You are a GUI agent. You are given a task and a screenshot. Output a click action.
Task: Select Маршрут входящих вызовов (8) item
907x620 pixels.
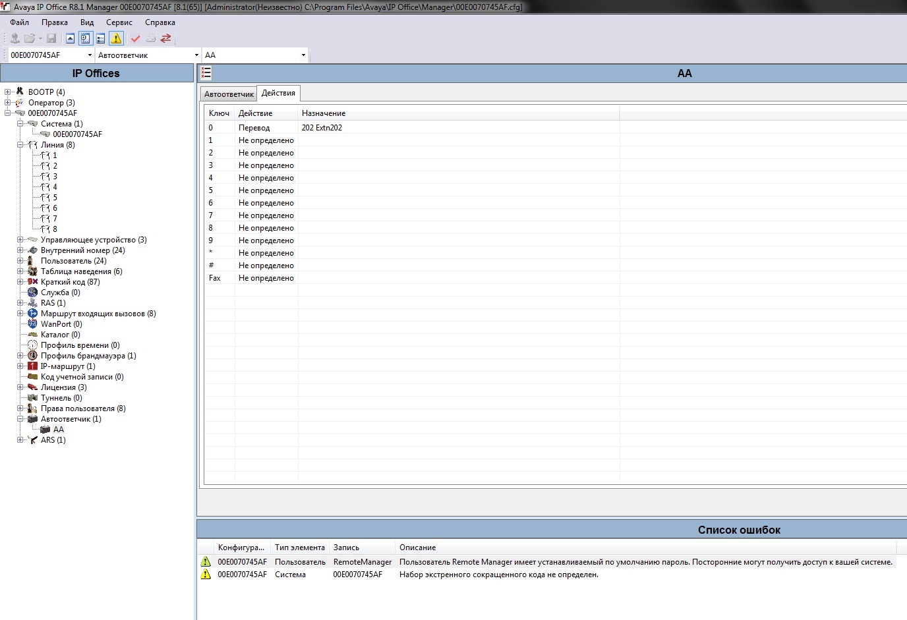pos(98,314)
